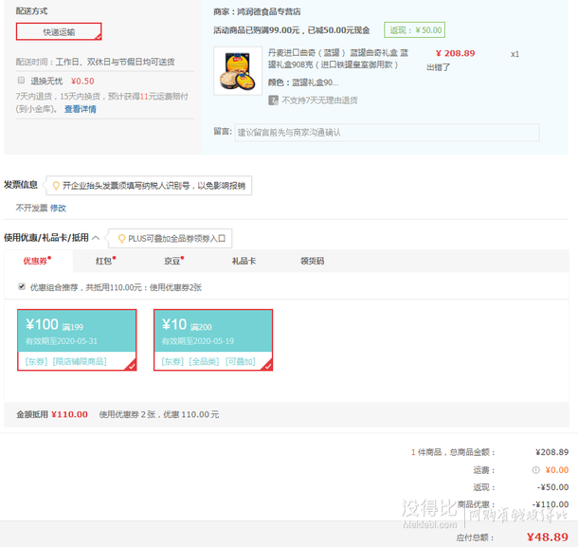Image resolution: width=578 pixels, height=547 pixels.
Task: Open the PLUS可叠加全品券领券入口 link
Action: (176, 239)
